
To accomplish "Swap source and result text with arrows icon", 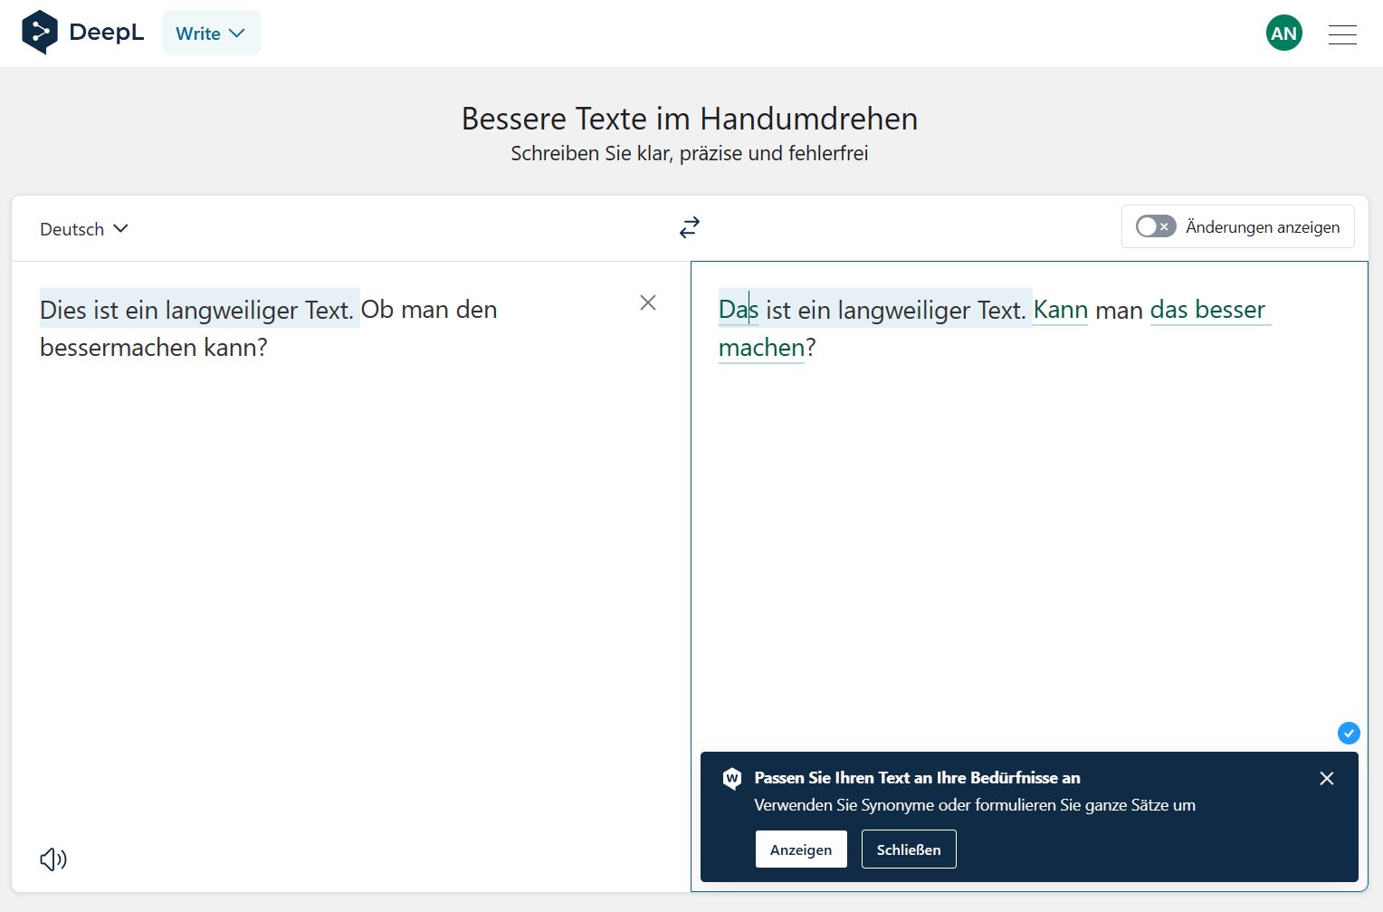I will coord(690,227).
